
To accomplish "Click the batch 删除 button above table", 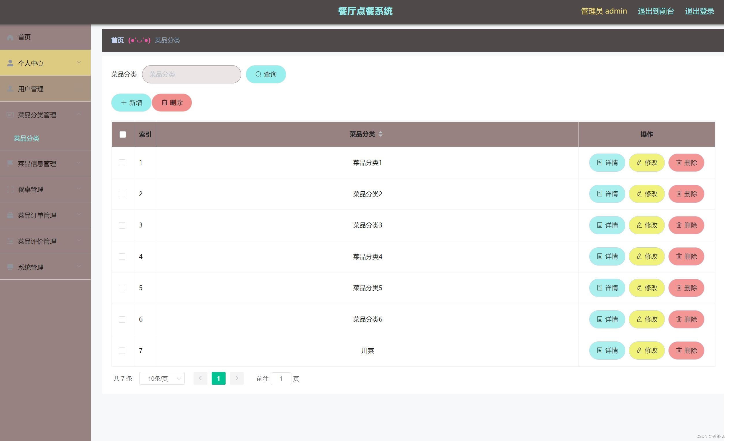I will point(172,102).
